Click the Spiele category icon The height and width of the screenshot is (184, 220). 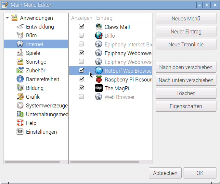pos(20,53)
